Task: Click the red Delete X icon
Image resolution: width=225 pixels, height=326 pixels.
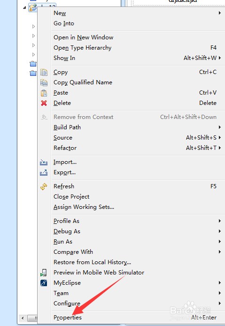Action: tap(44, 103)
